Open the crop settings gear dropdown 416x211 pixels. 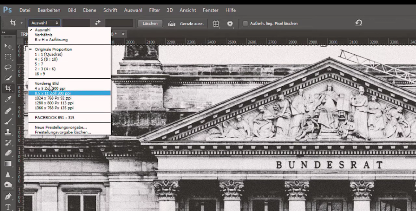tap(229, 23)
